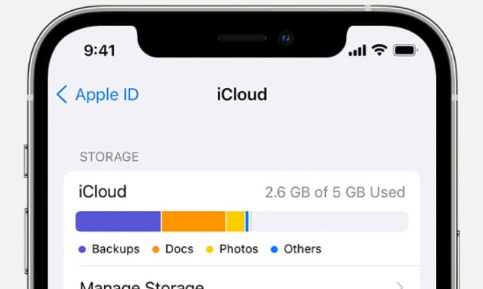The width and height of the screenshot is (483, 289).
Task: Tap the back chevron arrow
Action: click(62, 94)
